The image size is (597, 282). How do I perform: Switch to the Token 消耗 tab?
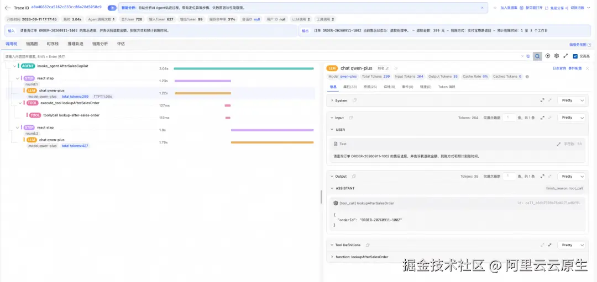pos(447,87)
